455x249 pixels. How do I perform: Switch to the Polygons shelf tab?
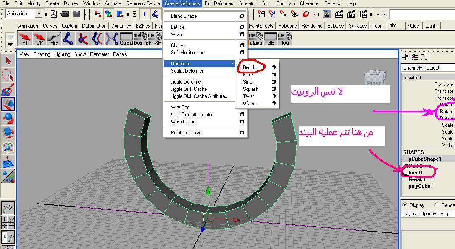287,26
